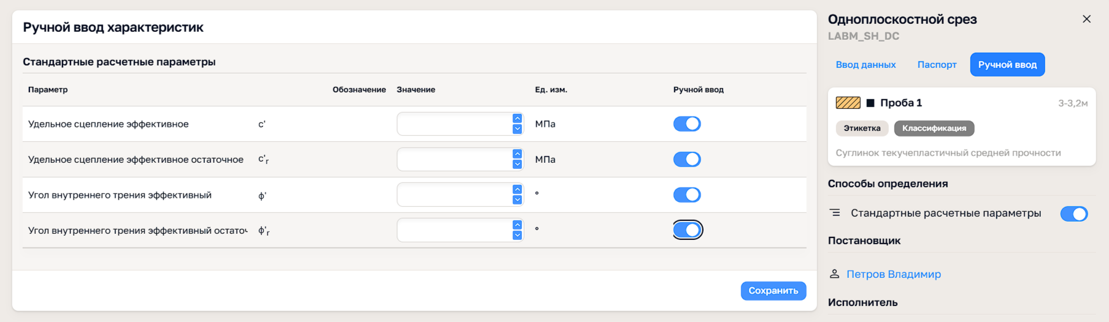Toggle manual input for Удельное сцепление эффективное
This screenshot has height=322, width=1109.
pos(687,124)
